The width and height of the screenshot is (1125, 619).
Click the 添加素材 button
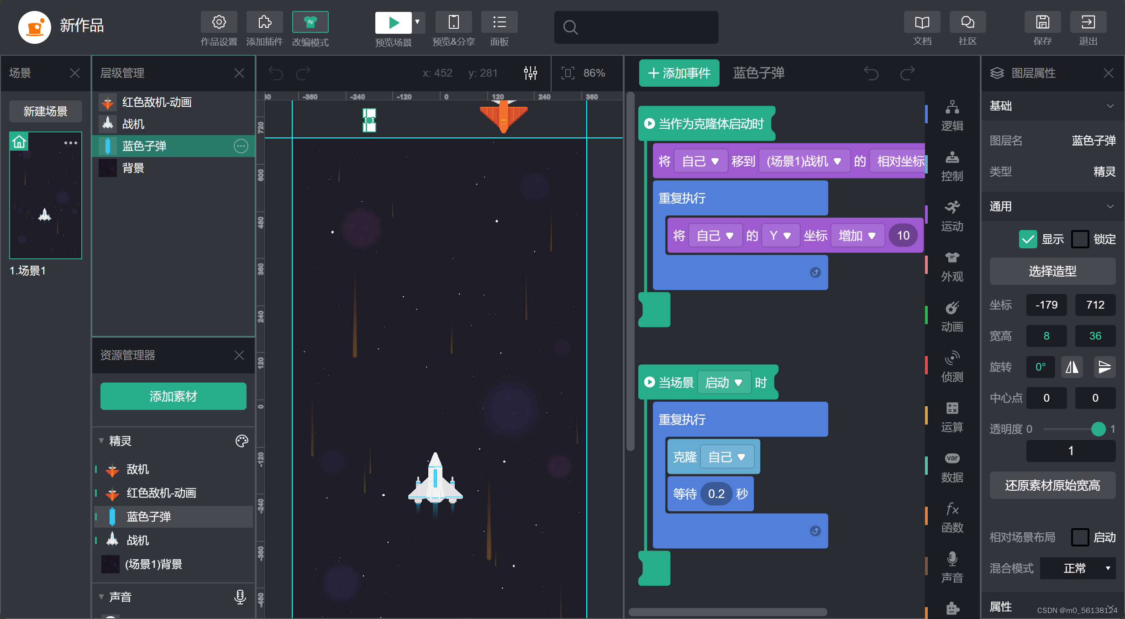pos(173,396)
